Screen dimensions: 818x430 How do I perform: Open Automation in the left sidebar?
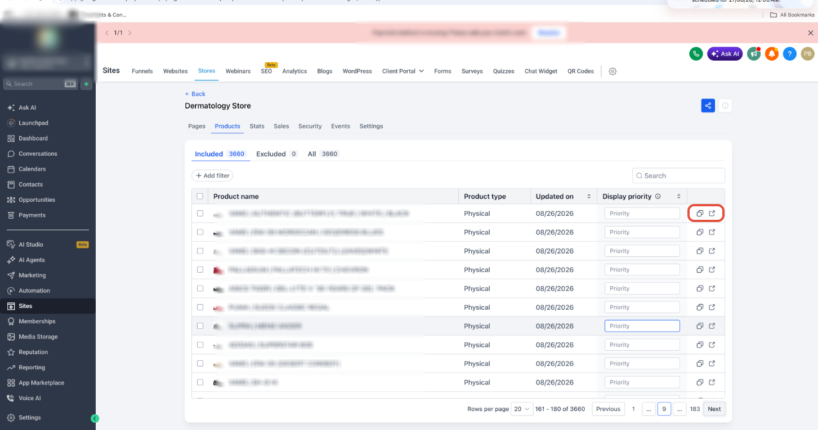(x=34, y=291)
